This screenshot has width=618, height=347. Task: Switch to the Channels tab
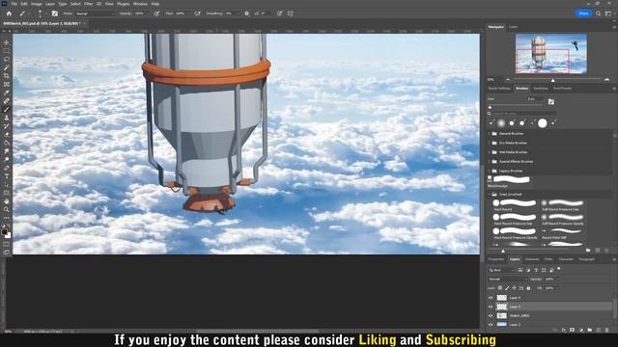532,259
